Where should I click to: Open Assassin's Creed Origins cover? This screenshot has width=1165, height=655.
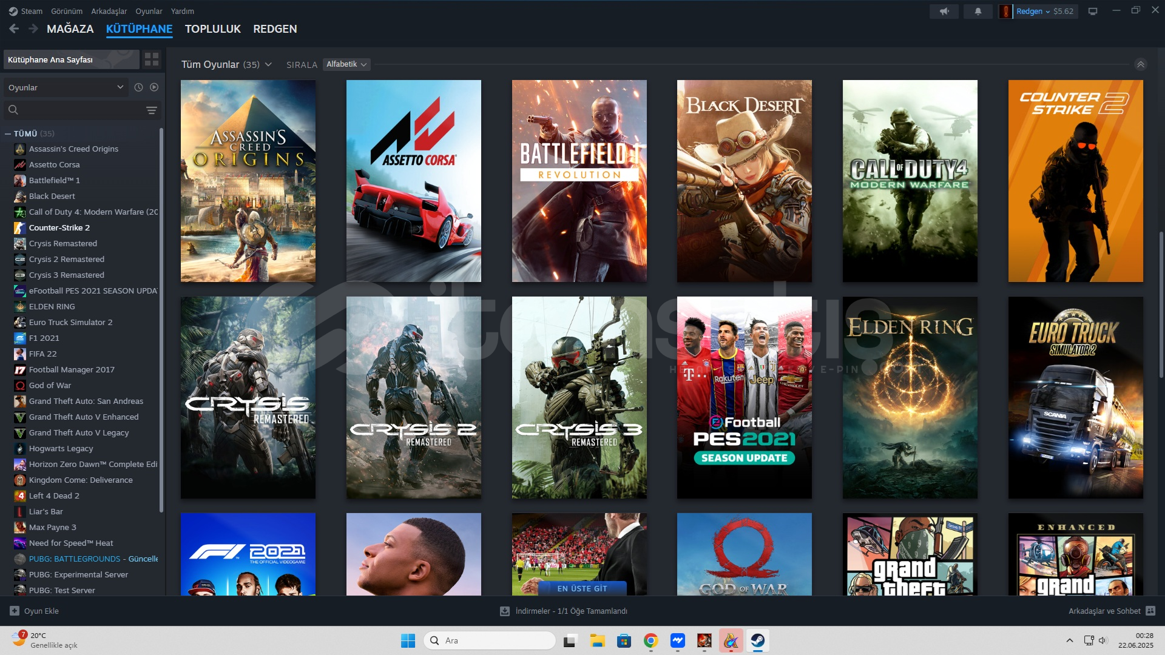click(248, 181)
